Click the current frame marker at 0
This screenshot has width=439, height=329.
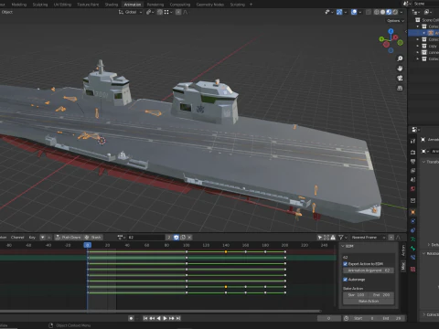tap(88, 245)
